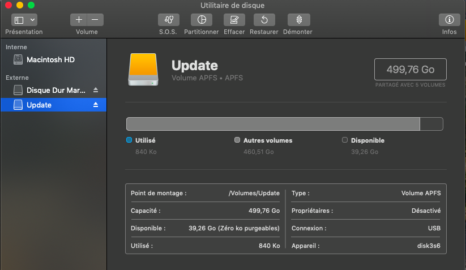Click the disk3s6 device value
466x270 pixels.
coord(429,246)
